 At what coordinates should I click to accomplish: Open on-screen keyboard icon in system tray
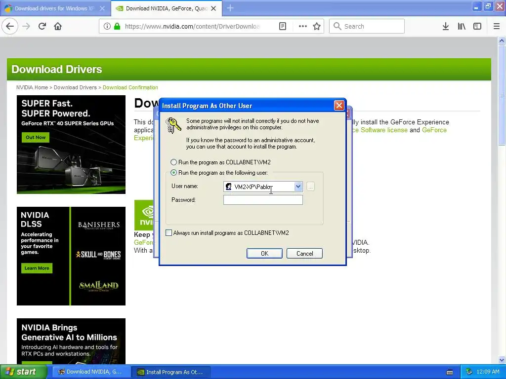point(450,372)
